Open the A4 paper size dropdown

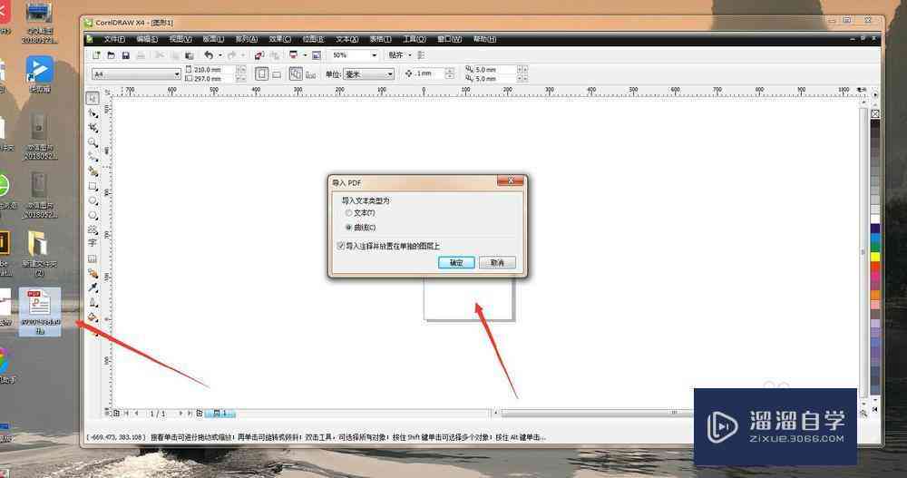(x=177, y=74)
